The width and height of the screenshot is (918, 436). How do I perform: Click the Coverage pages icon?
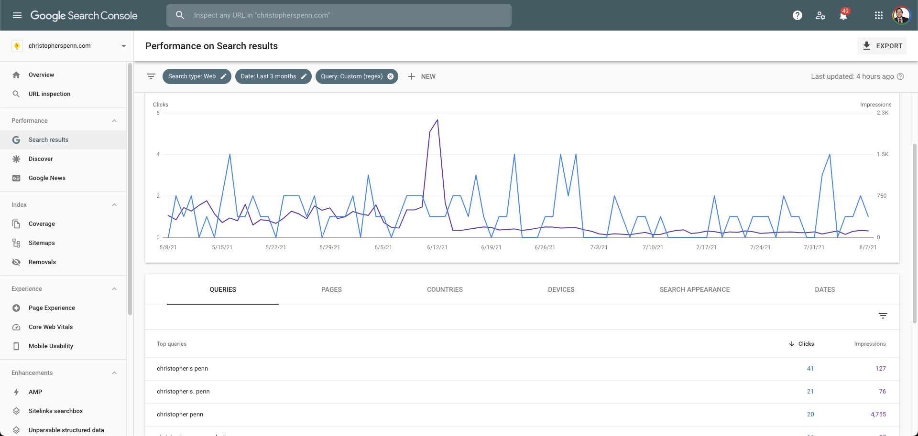16,224
